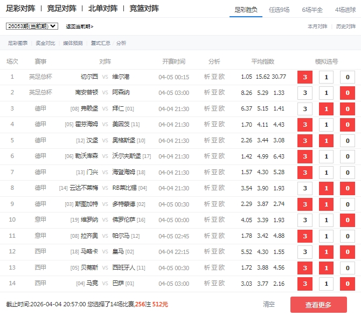Viewport: 361px width, 316px height.
Task: Toggle pick '0' for 汉堡 vs 奥格斯堡
Action: click(x=348, y=141)
